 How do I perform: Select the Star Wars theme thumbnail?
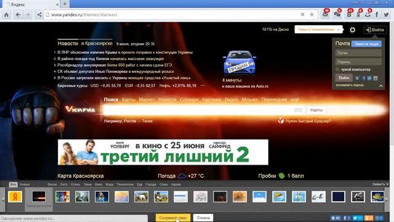[x=39, y=197]
